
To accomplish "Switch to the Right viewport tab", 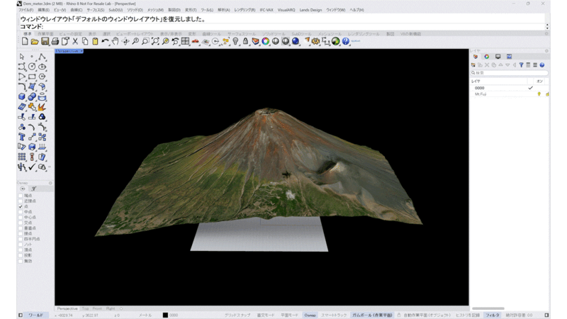I will coord(111,308).
